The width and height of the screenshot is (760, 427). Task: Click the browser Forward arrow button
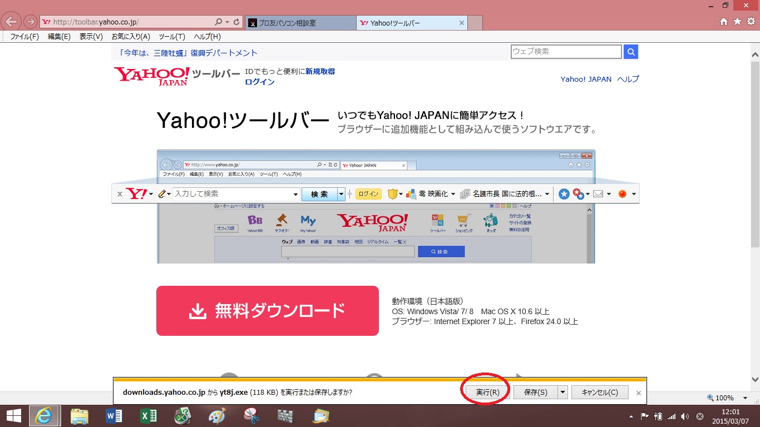tap(30, 23)
